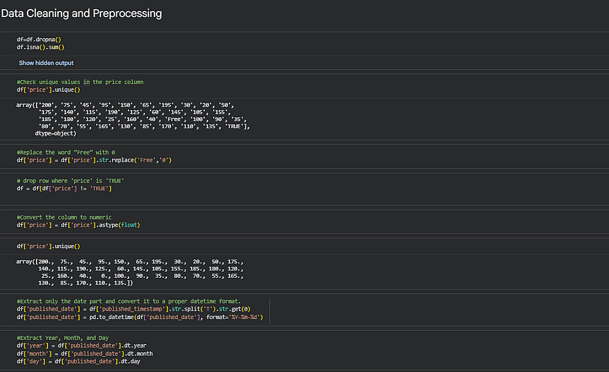Viewport: 609px width, 372px height.
Task: Click the 'Data Cleaning and Preprocessing' heading
Action: [x=82, y=13]
